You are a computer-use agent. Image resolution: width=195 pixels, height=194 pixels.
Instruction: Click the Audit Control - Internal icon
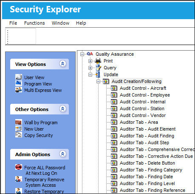114,102
